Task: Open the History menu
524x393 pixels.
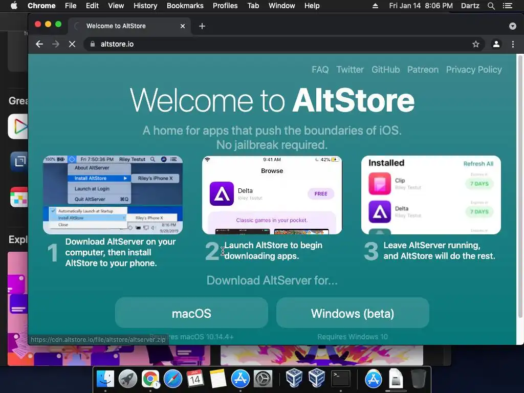Action: 145,6
